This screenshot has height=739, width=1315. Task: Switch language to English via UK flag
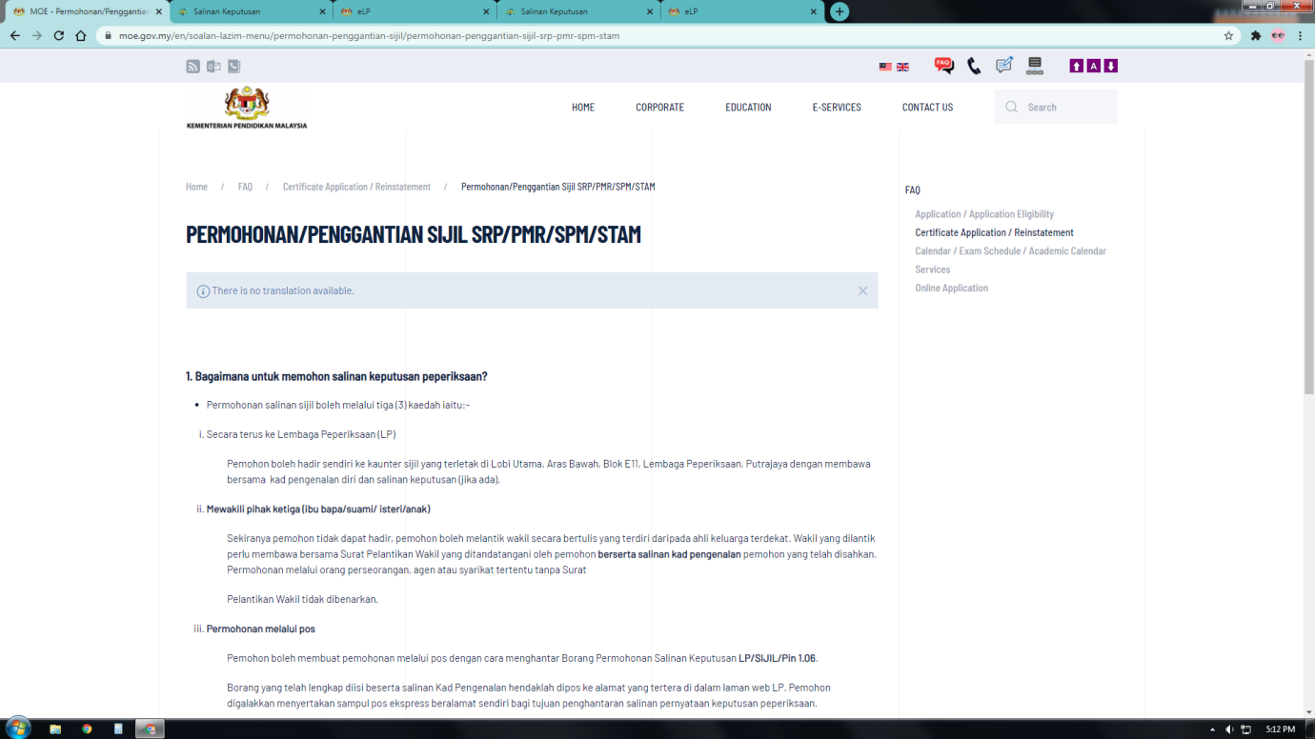click(902, 67)
